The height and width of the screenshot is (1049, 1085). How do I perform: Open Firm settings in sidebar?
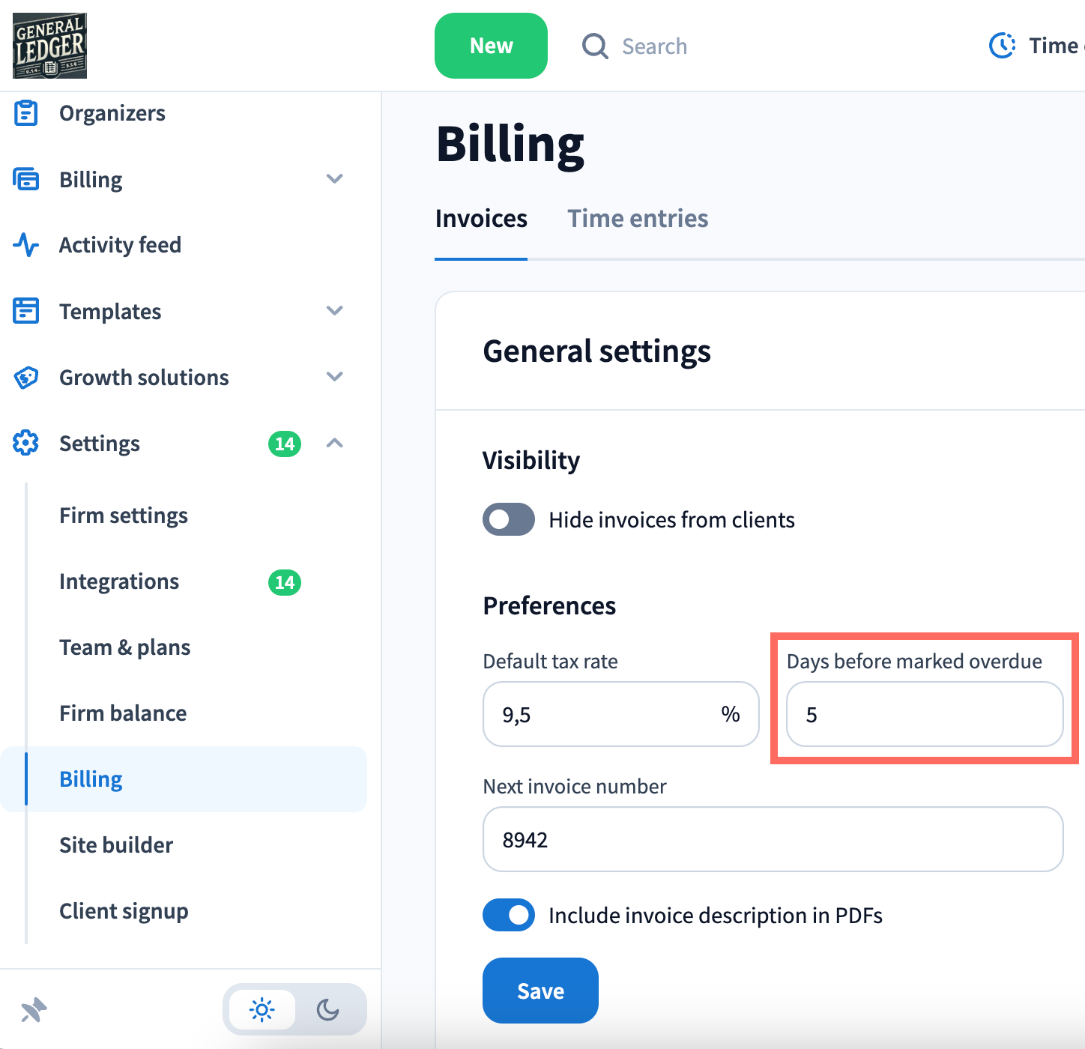pos(124,516)
